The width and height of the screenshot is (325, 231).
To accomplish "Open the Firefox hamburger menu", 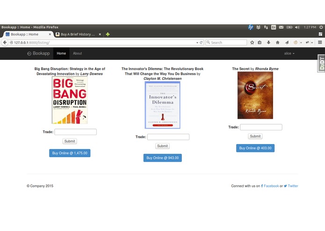I will [320, 43].
